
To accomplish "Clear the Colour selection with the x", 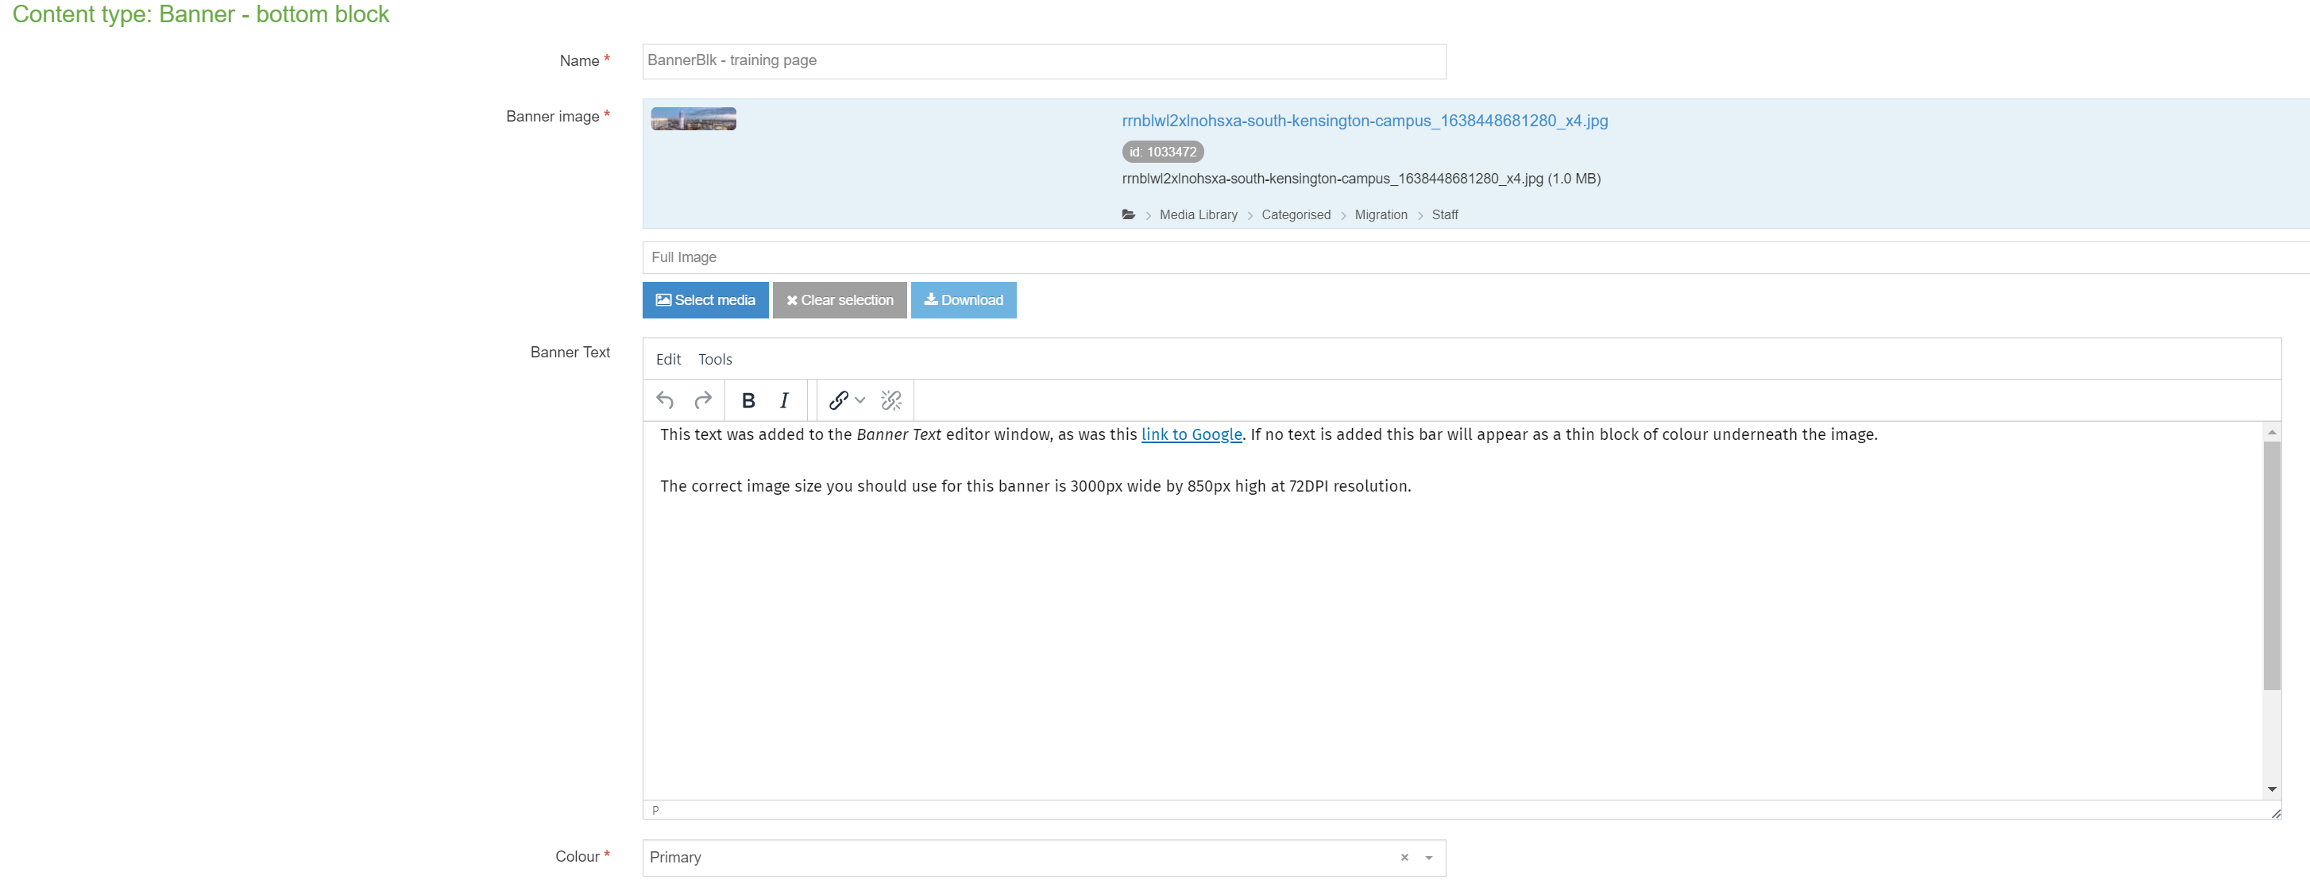I will pos(1404,858).
